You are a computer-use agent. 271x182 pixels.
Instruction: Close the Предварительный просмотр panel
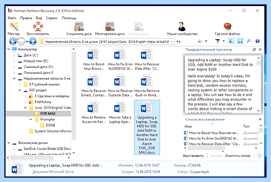pos(260,50)
